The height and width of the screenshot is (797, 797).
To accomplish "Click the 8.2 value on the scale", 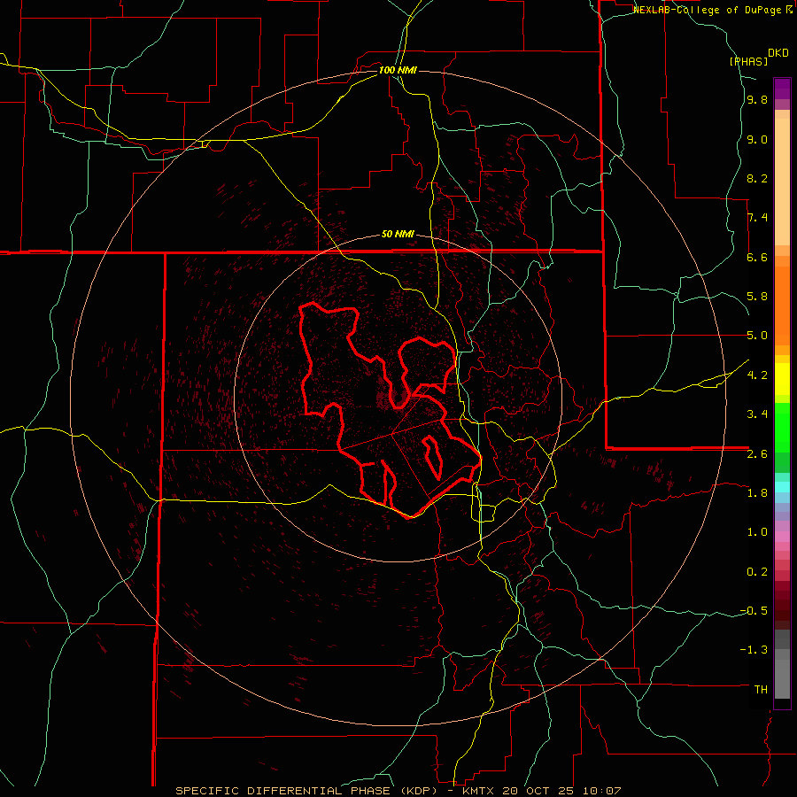I will [x=757, y=179].
